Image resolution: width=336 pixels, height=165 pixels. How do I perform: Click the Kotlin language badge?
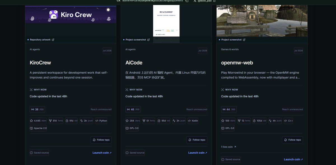(193, 121)
